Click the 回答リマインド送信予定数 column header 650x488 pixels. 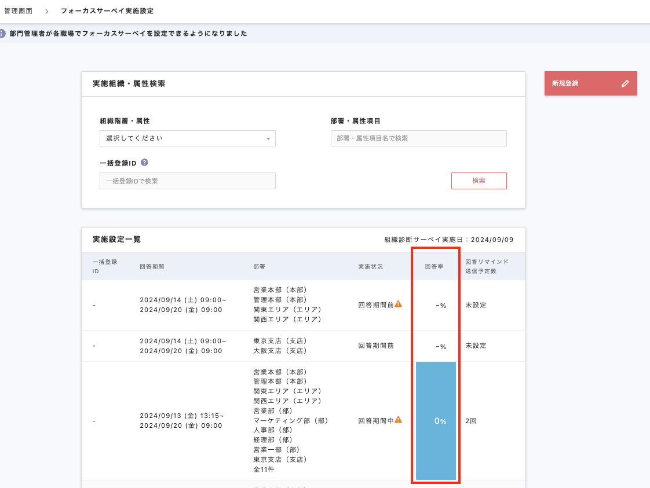(x=487, y=266)
